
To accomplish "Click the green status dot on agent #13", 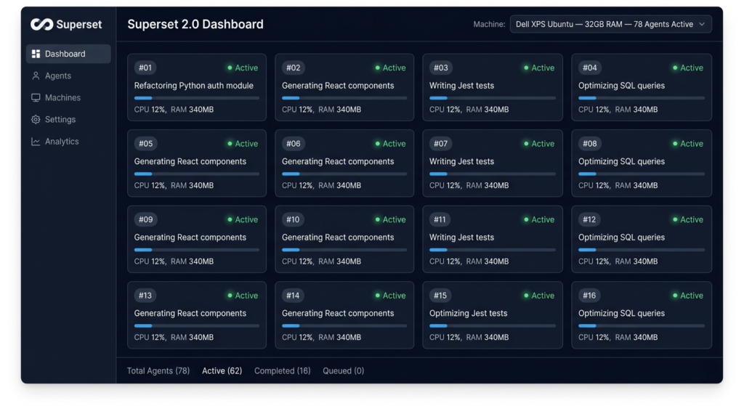I will (x=230, y=296).
